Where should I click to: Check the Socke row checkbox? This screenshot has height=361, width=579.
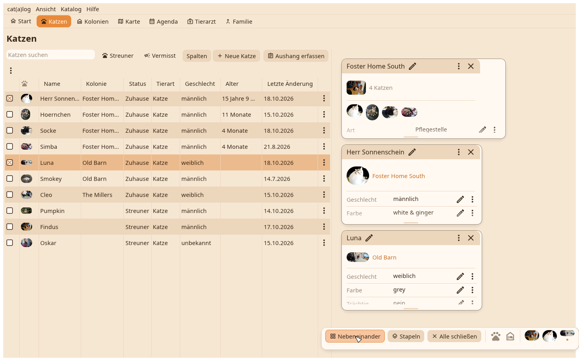click(x=10, y=130)
